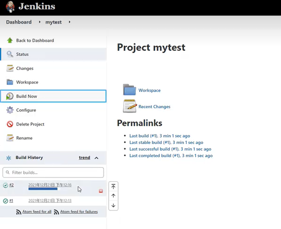Click the Jenkins title text in header

point(37,6)
